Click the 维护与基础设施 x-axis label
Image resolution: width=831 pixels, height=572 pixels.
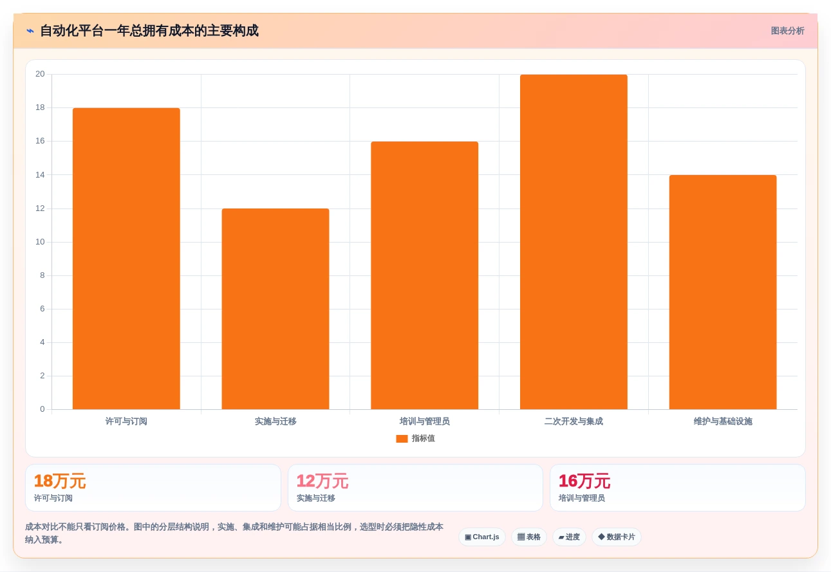click(723, 421)
